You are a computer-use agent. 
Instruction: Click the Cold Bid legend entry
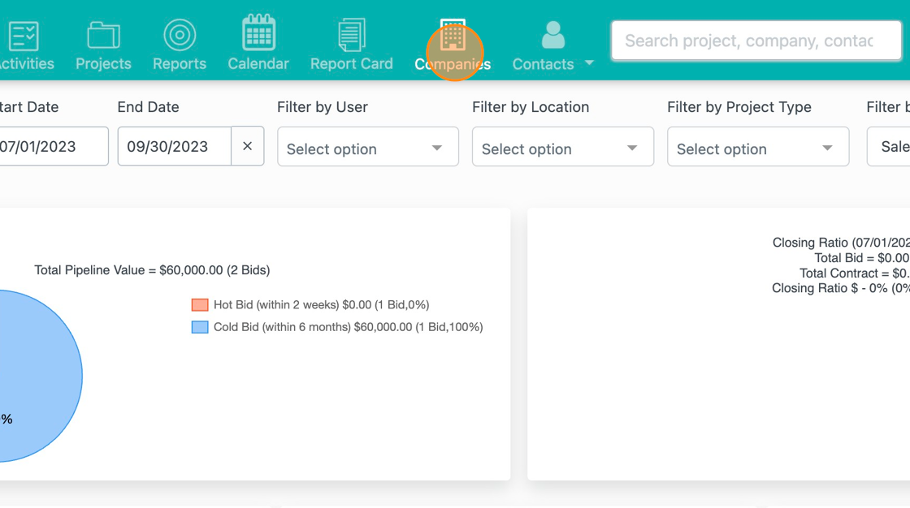340,327
